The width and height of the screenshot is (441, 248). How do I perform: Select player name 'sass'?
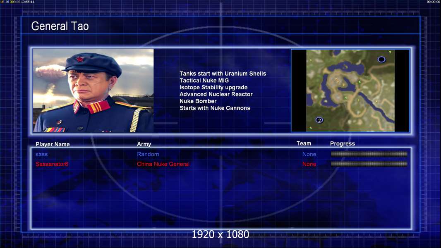pyautogui.click(x=42, y=154)
